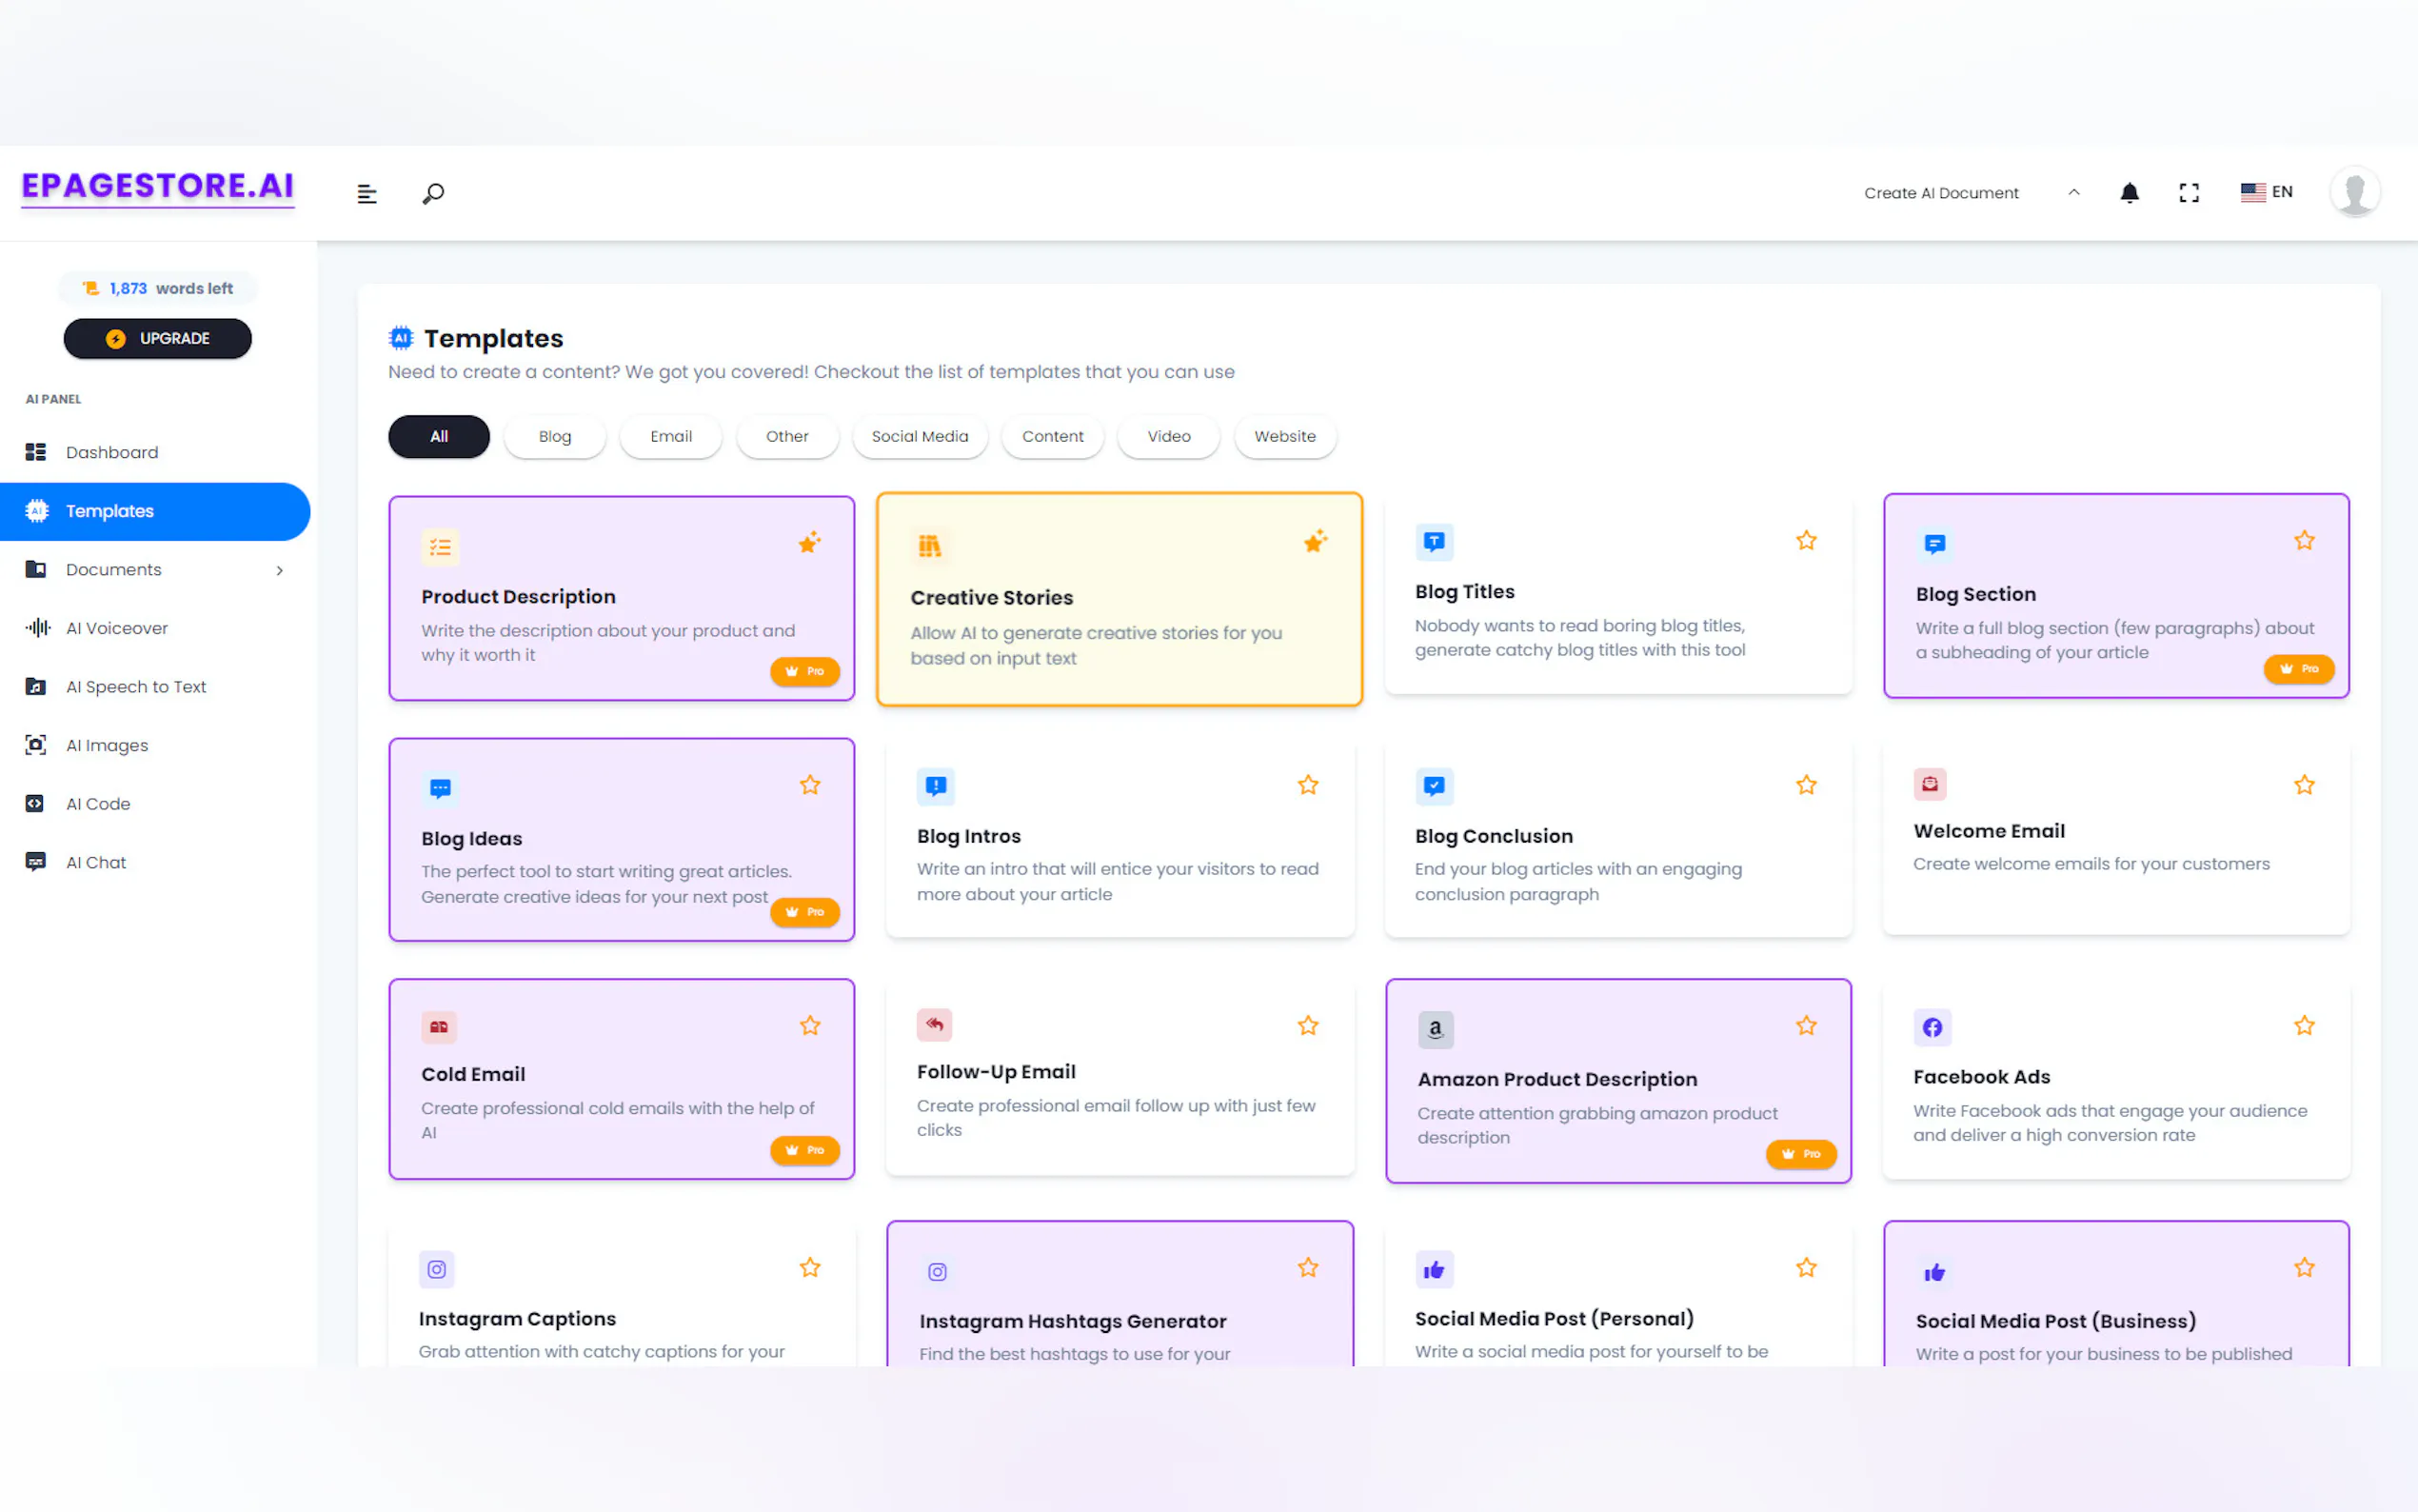Toggle favorite star on Welcome Email
The height and width of the screenshot is (1512, 2418).
[x=2303, y=785]
